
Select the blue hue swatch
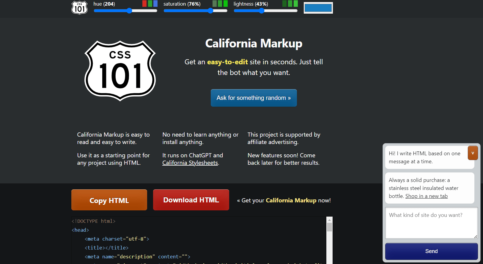click(x=155, y=4)
